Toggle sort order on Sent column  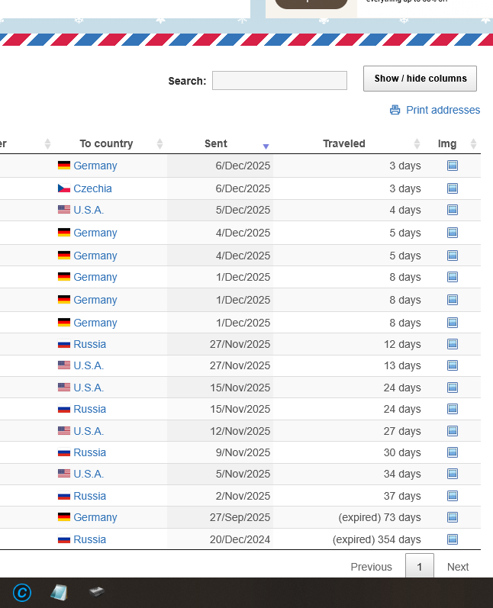216,143
